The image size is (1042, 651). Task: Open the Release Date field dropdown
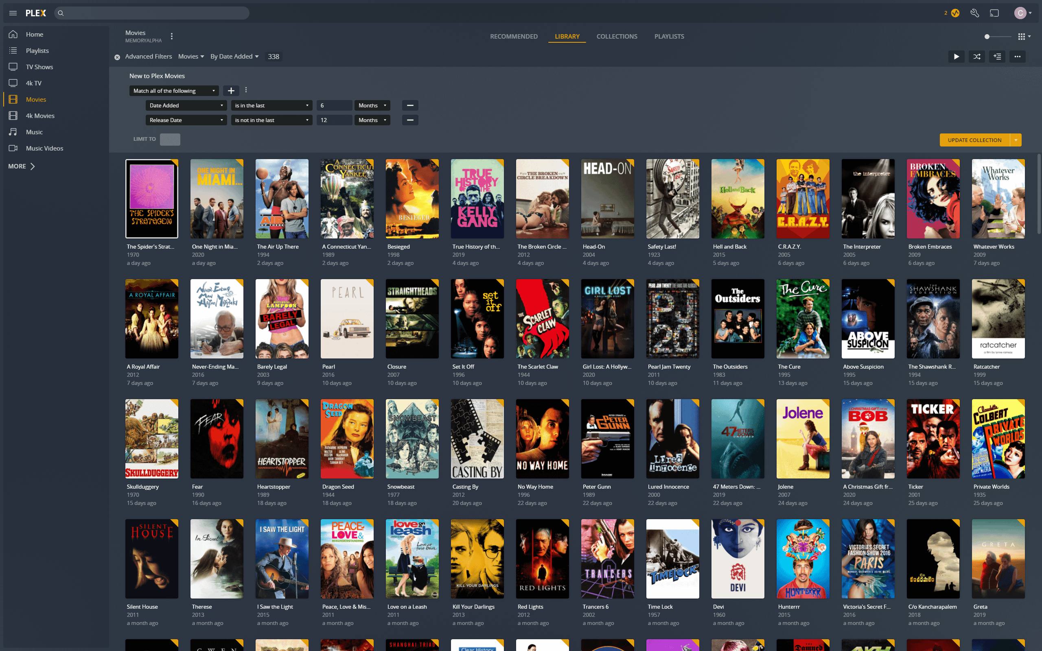[186, 120]
